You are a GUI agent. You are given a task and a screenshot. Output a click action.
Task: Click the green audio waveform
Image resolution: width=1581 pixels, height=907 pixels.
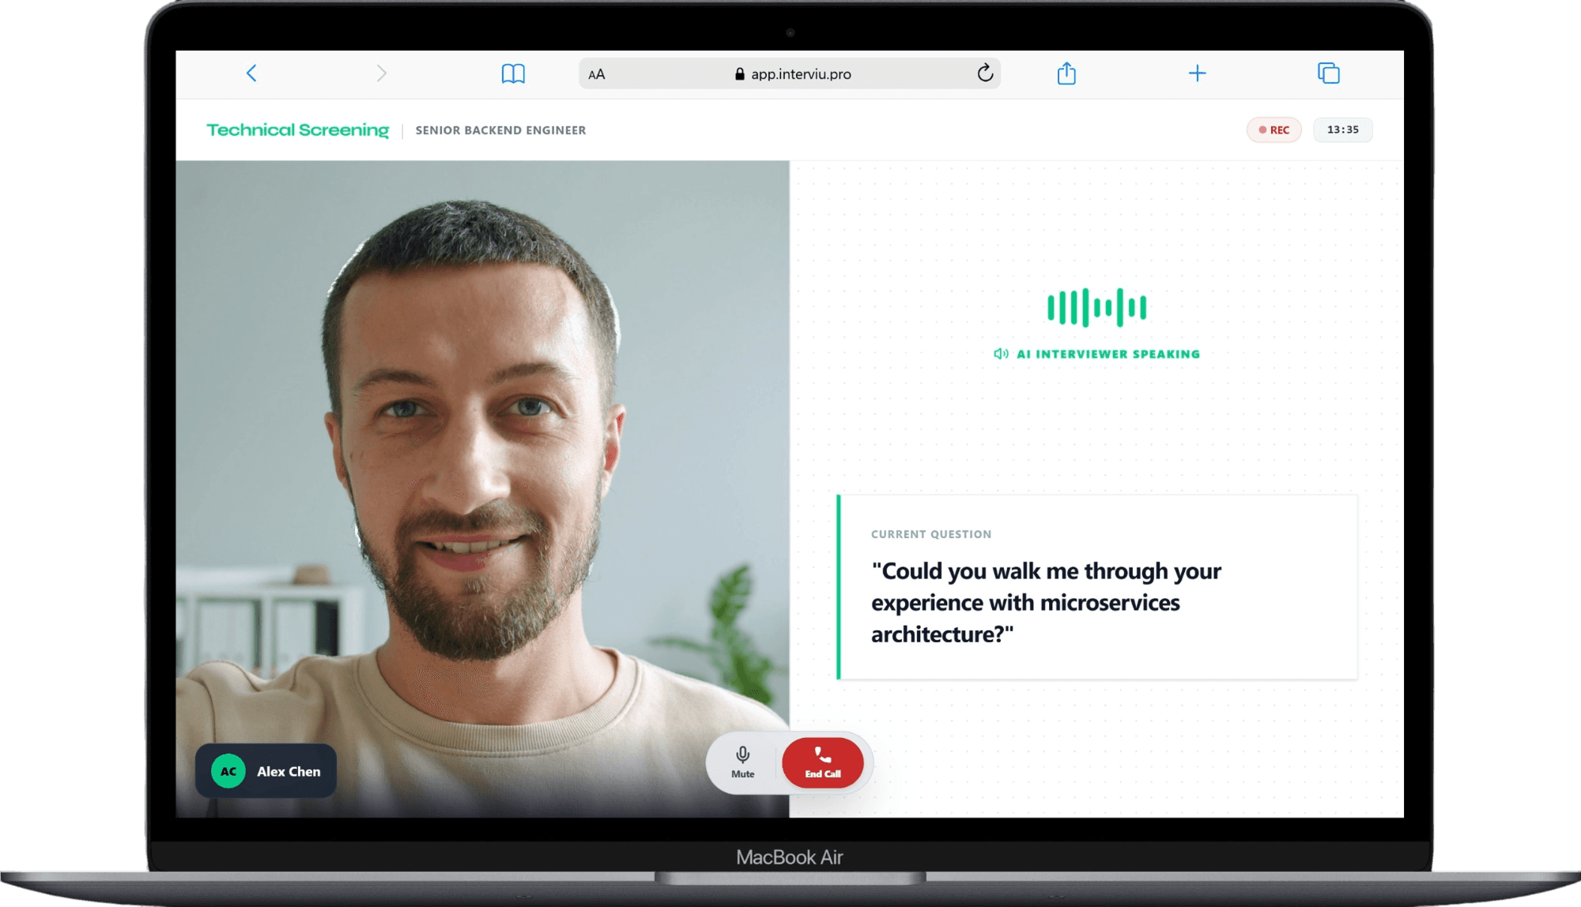pos(1096,308)
